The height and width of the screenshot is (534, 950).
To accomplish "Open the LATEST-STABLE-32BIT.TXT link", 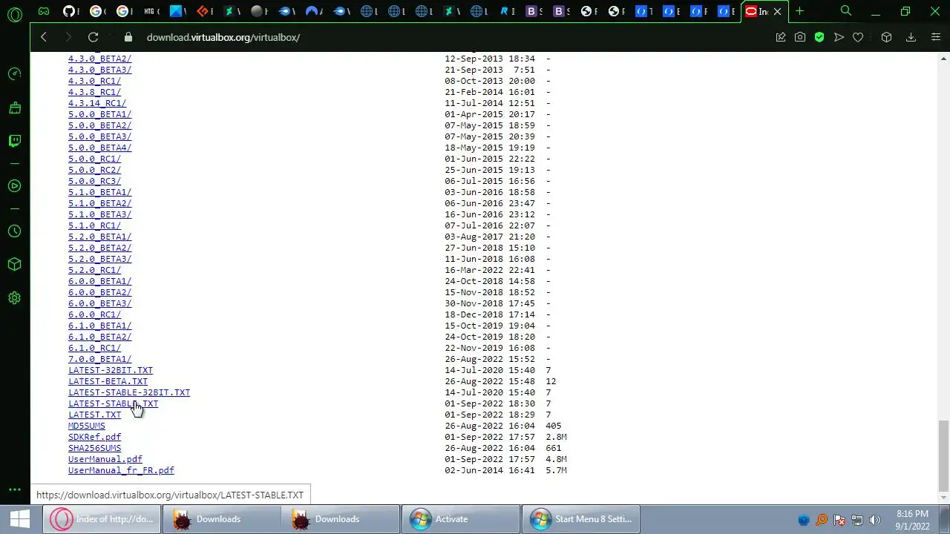I will [x=129, y=392].
